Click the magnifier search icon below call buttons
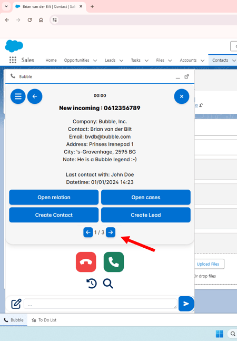Viewport: 237px width, 341px height. coord(108,284)
